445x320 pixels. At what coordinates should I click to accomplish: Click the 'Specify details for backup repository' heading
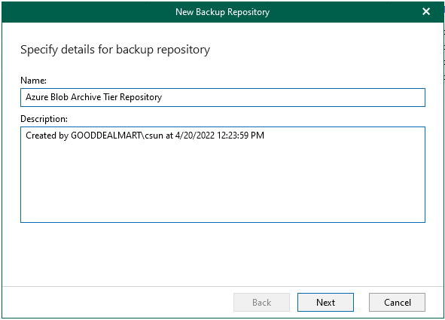[x=115, y=50]
